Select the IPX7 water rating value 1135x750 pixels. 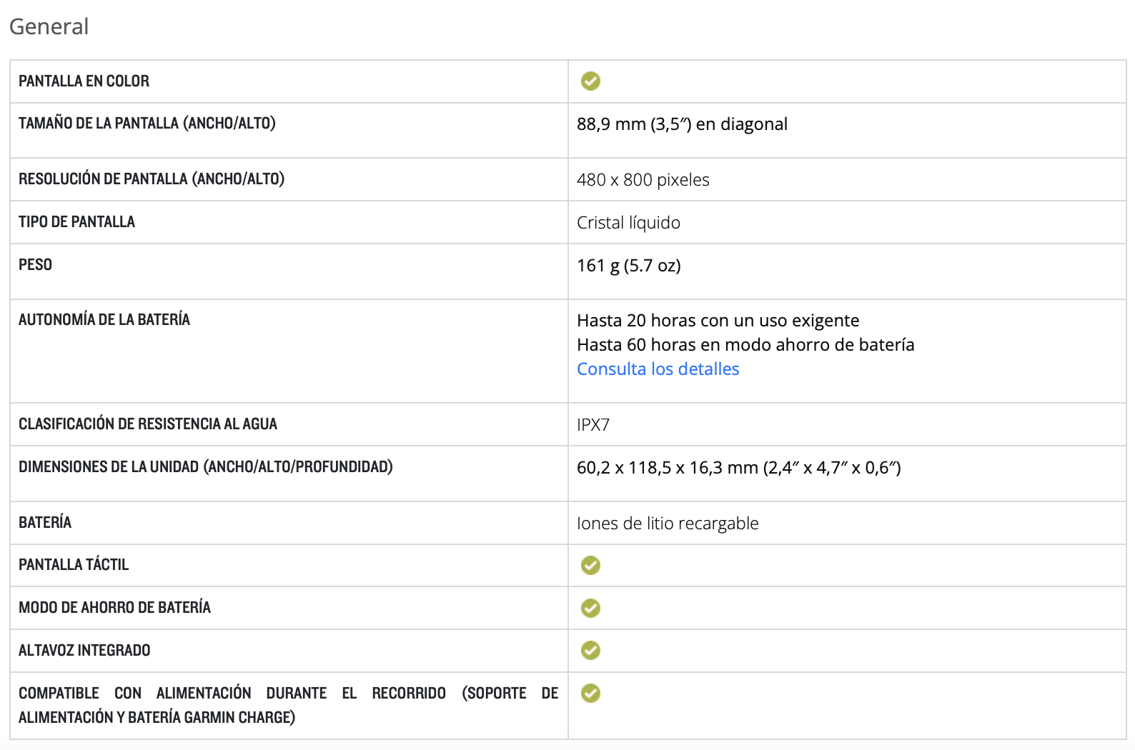[593, 425]
